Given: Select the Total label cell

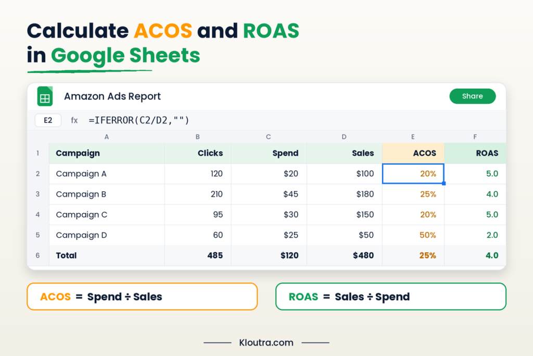Looking at the screenshot, I should tap(107, 255).
